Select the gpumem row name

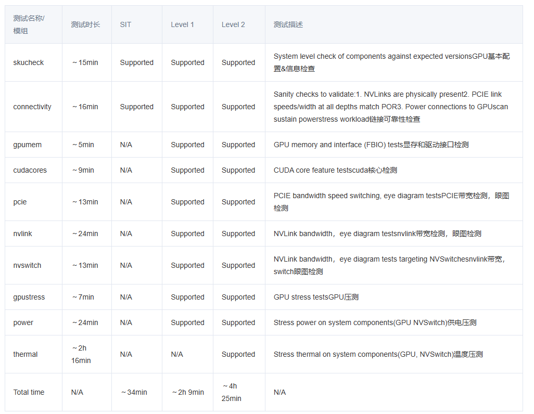pos(28,145)
